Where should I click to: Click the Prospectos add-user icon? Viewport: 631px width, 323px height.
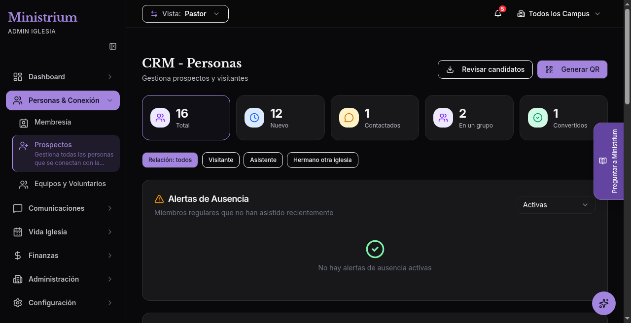pos(24,146)
